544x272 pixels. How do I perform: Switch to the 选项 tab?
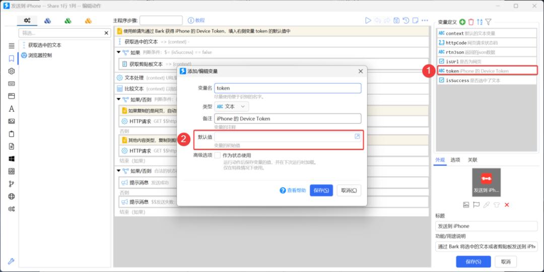tap(455, 160)
